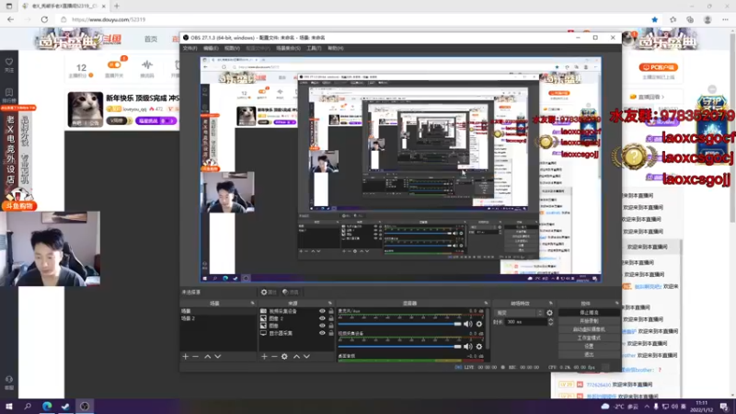This screenshot has width=736, height=414.
Task: Move source down in Sources list
Action: point(306,357)
